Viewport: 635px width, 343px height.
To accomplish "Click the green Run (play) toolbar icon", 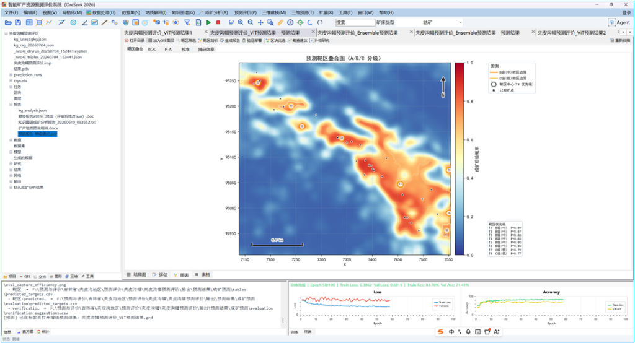I will 208,23.
